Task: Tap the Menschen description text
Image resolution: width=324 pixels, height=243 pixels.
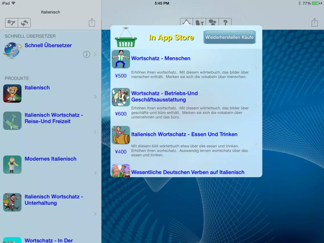Action: [x=190, y=74]
